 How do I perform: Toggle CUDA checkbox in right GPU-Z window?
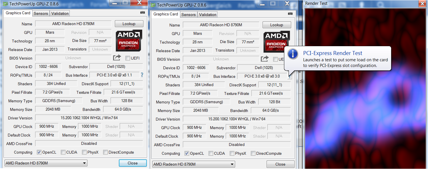[x=211, y=153]
